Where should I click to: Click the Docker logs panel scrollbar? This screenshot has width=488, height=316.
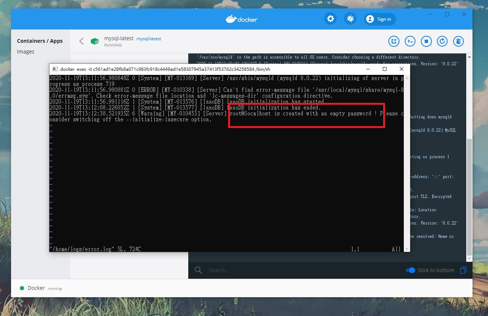click(x=469, y=198)
